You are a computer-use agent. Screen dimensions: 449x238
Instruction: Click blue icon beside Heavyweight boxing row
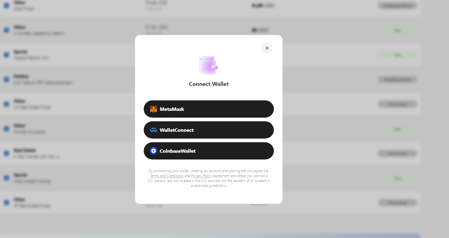[x=6, y=178]
